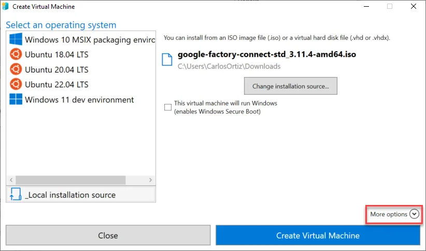The height and width of the screenshot is (251, 426).
Task: Click the Ubuntu logo icon beside Ubuntu 20.04 LTS
Action: (16, 69)
